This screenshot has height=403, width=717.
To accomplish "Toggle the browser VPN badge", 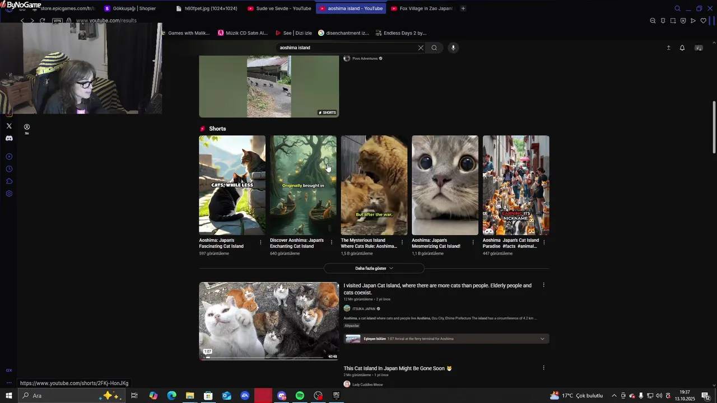I will [x=57, y=21].
